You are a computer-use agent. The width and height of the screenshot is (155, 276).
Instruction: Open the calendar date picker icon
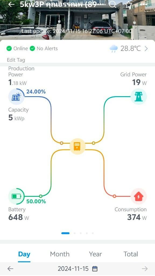pyautogui.click(x=95, y=269)
